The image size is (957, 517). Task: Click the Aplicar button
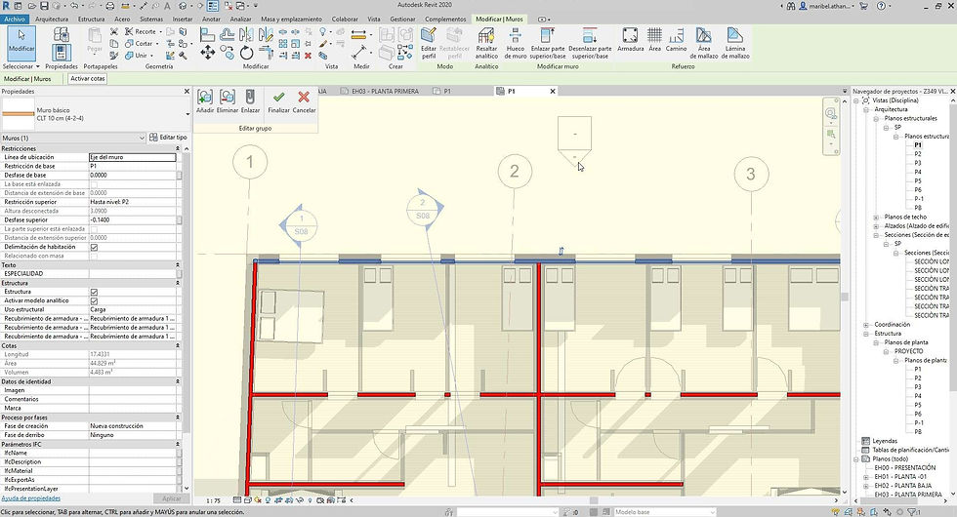tap(172, 498)
